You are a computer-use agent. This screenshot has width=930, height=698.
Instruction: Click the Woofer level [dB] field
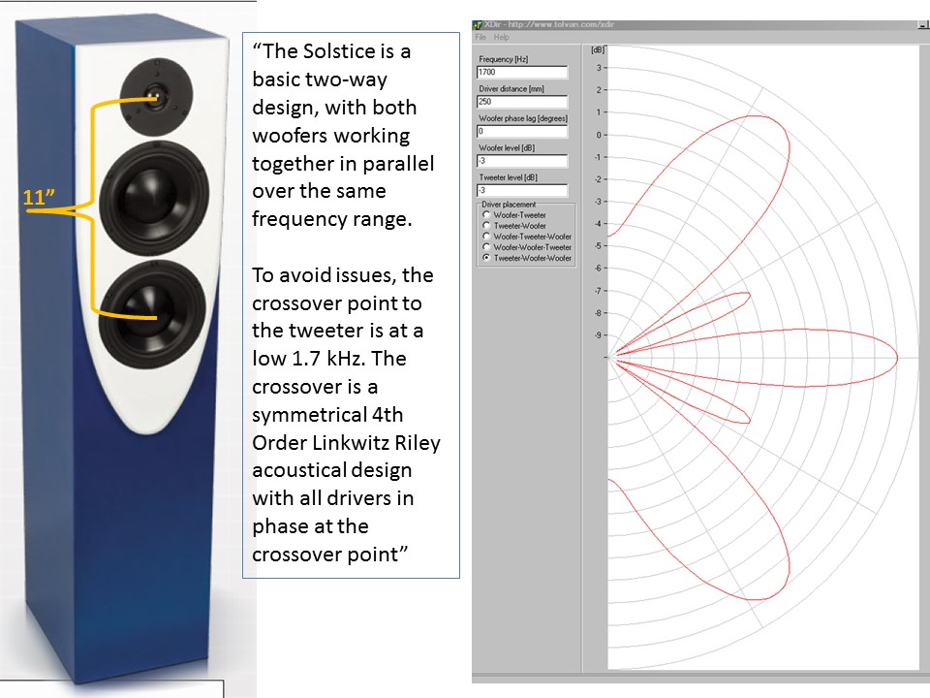(522, 161)
